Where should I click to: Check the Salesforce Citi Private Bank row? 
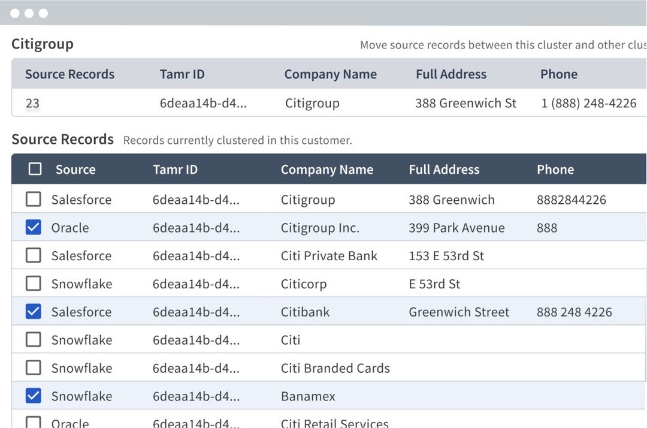click(x=34, y=255)
